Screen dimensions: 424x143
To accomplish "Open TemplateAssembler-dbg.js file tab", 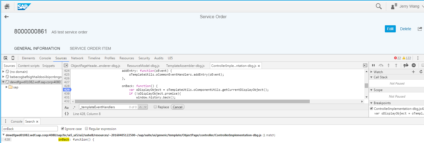I will [x=185, y=66].
